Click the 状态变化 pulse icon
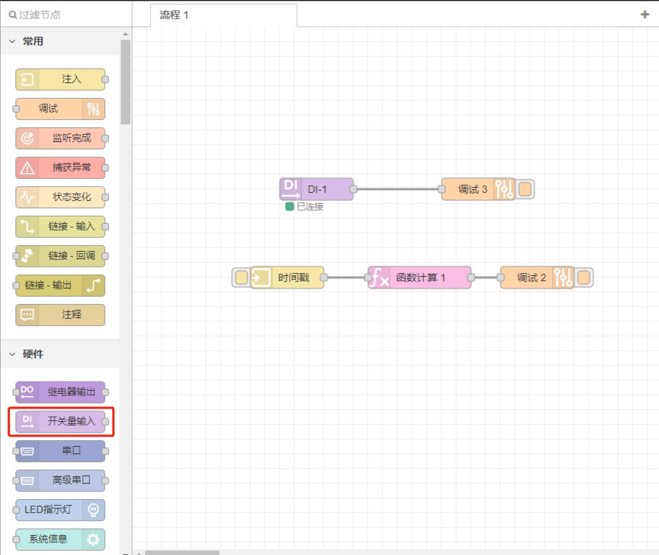Image resolution: width=659 pixels, height=555 pixels. click(x=27, y=197)
